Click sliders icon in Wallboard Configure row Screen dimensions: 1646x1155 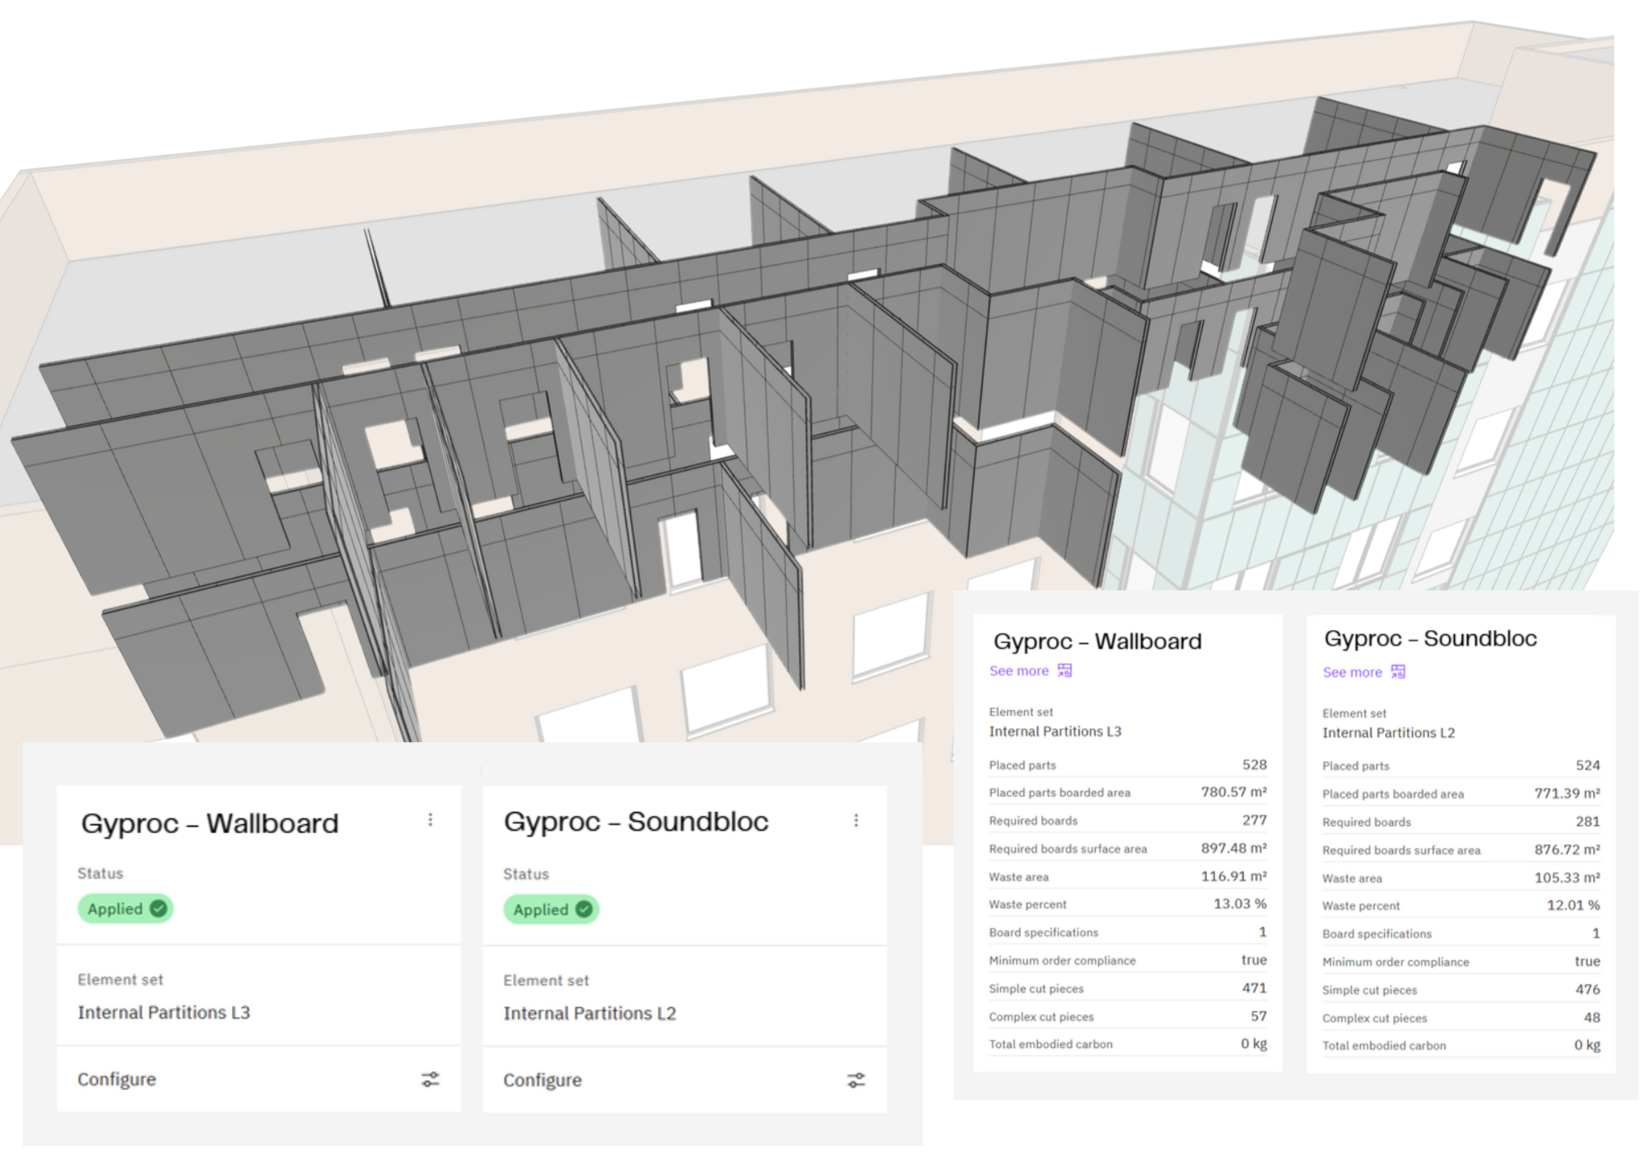pyautogui.click(x=430, y=1079)
